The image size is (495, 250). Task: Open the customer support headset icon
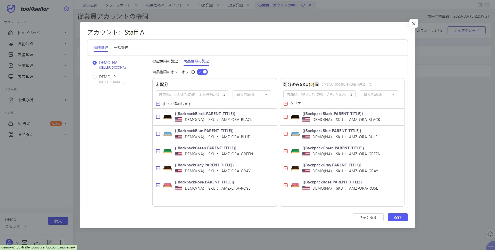pos(490,234)
